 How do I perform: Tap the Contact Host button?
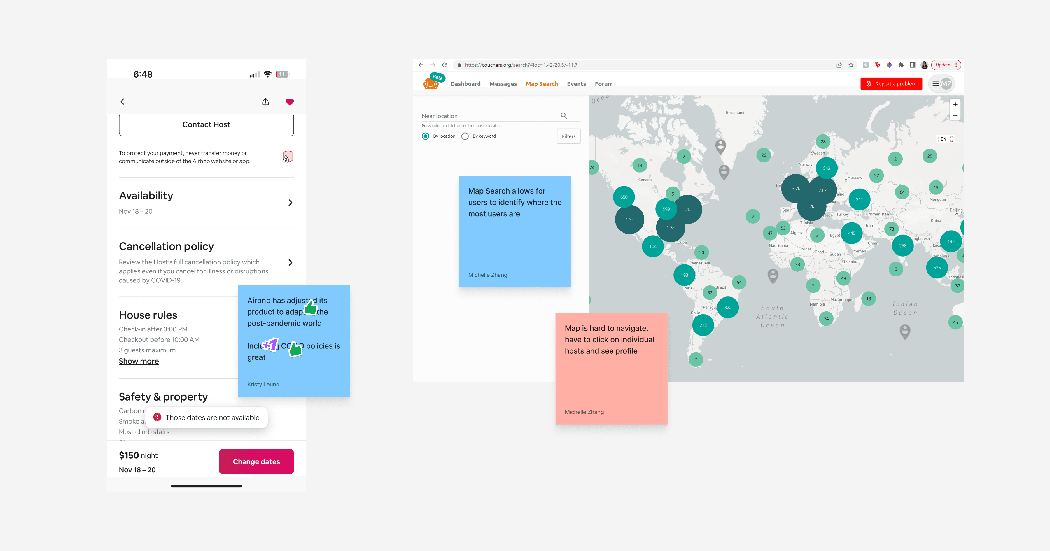206,124
